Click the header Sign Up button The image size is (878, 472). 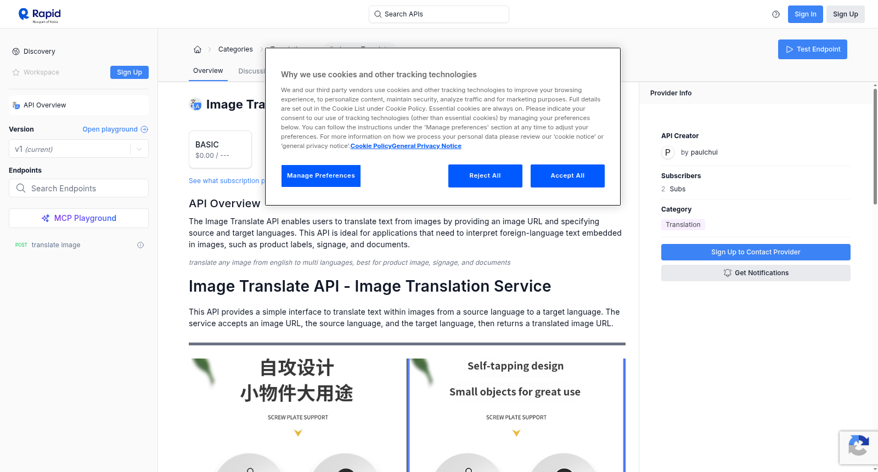point(845,14)
